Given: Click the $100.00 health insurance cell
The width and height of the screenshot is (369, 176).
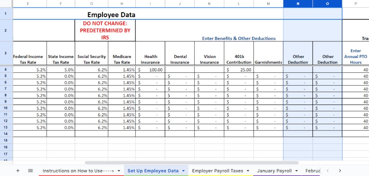Looking at the screenshot, I should point(150,69).
